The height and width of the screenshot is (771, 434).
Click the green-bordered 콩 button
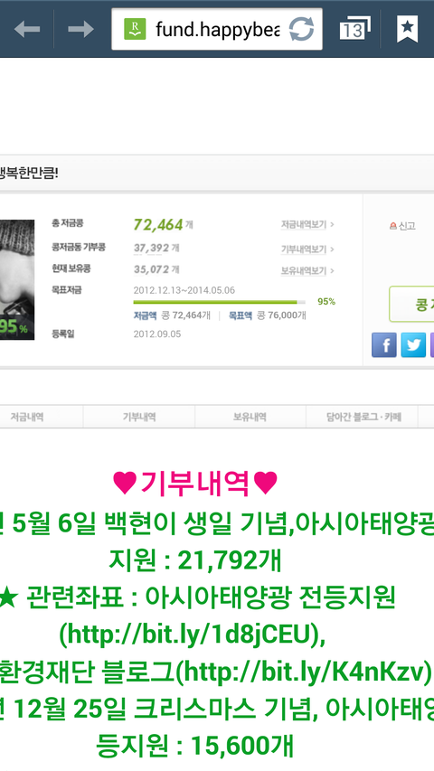coord(412,305)
